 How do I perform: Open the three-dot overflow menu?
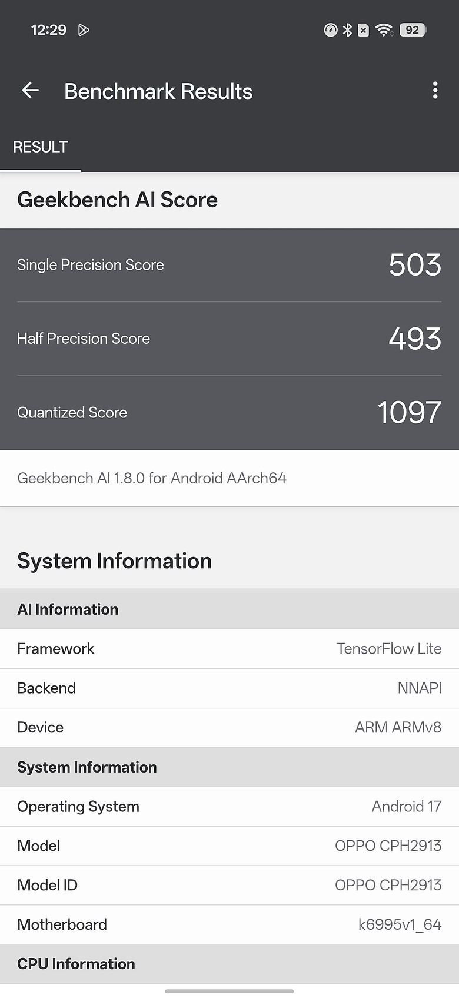[435, 90]
